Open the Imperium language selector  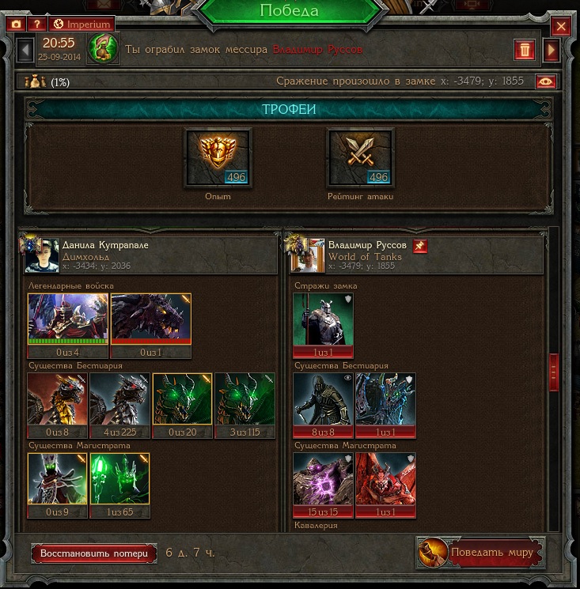click(82, 25)
